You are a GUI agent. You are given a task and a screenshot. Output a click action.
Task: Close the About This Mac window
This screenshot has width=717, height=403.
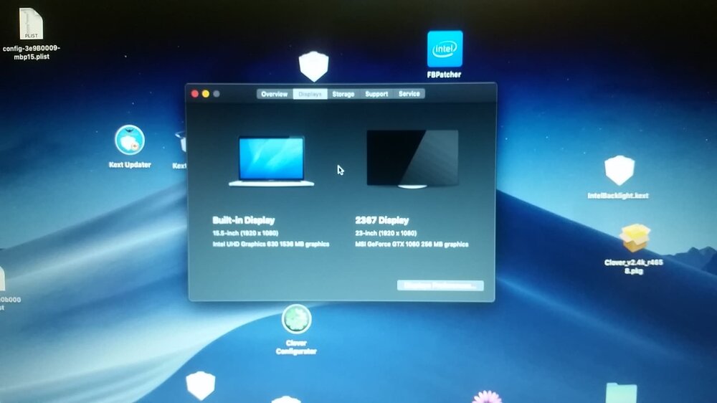(194, 94)
